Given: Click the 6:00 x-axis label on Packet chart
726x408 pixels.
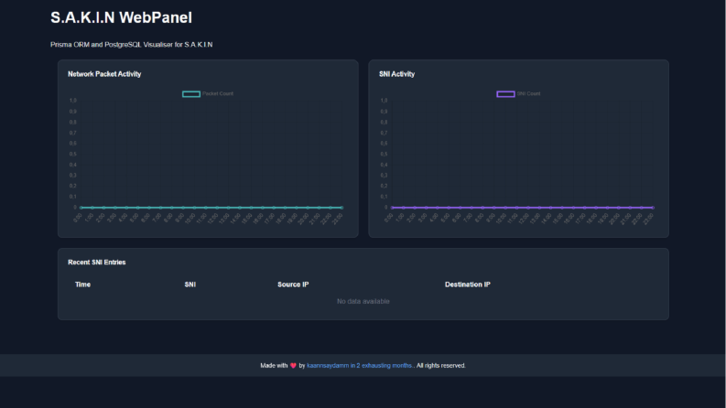Looking at the screenshot, I should (x=146, y=218).
